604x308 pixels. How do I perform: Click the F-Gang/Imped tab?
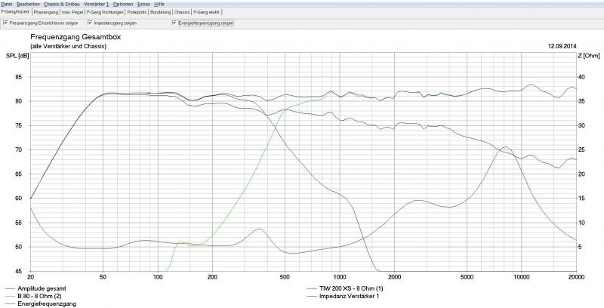coord(15,13)
